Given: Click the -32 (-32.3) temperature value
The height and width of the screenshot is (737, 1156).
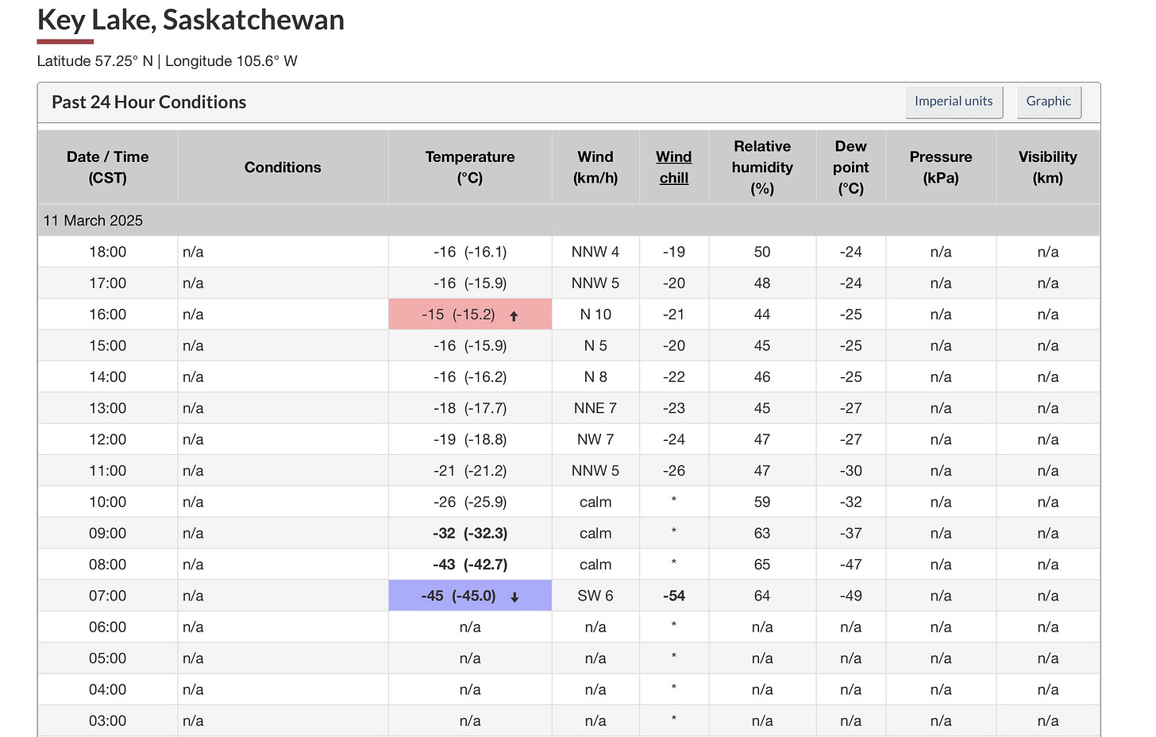Looking at the screenshot, I should pyautogui.click(x=470, y=533).
